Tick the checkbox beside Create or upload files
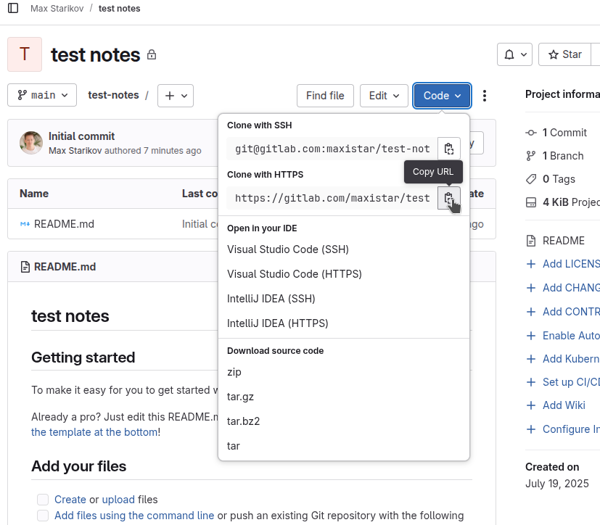The image size is (600, 525). [x=43, y=500]
